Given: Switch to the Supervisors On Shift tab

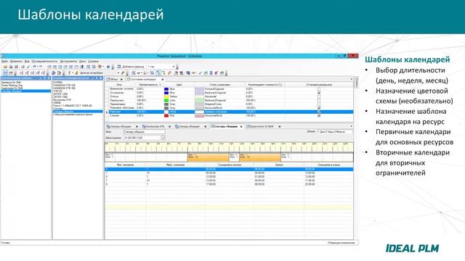Looking at the screenshot, I should pos(260,126).
